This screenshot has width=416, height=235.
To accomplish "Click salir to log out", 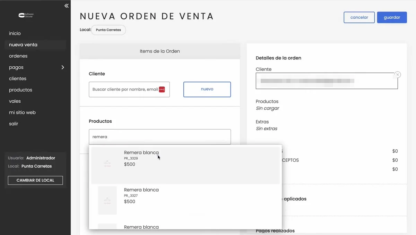I will point(14,124).
